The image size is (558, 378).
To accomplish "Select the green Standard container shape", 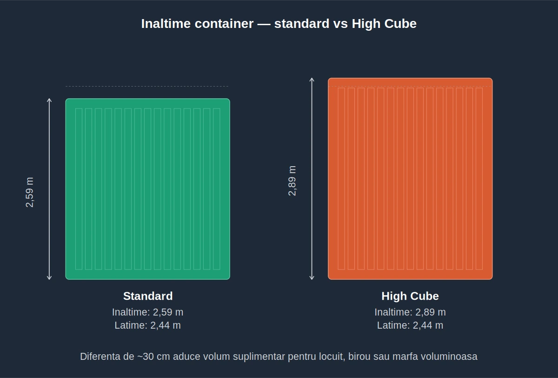I will coord(147,189).
